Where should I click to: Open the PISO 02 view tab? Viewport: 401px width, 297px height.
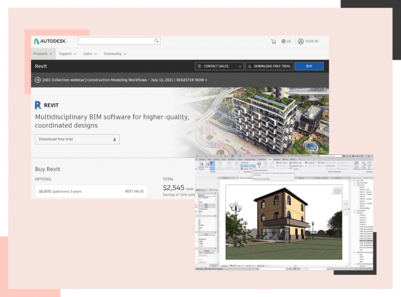click(300, 177)
